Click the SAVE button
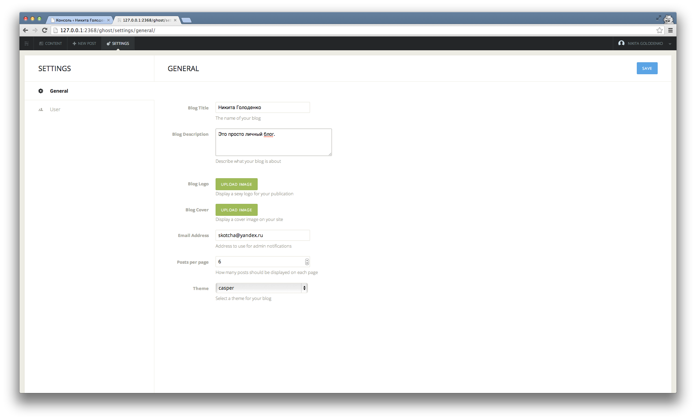Image resolution: width=696 pixels, height=420 pixels. pyautogui.click(x=647, y=68)
